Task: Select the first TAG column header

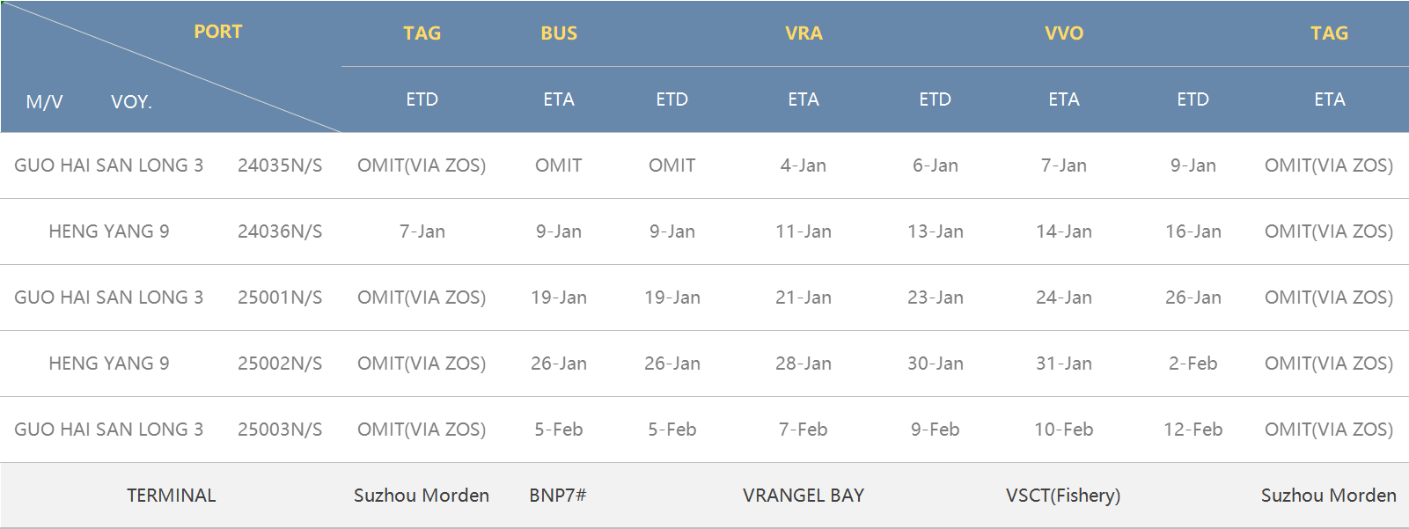Action: pos(422,33)
